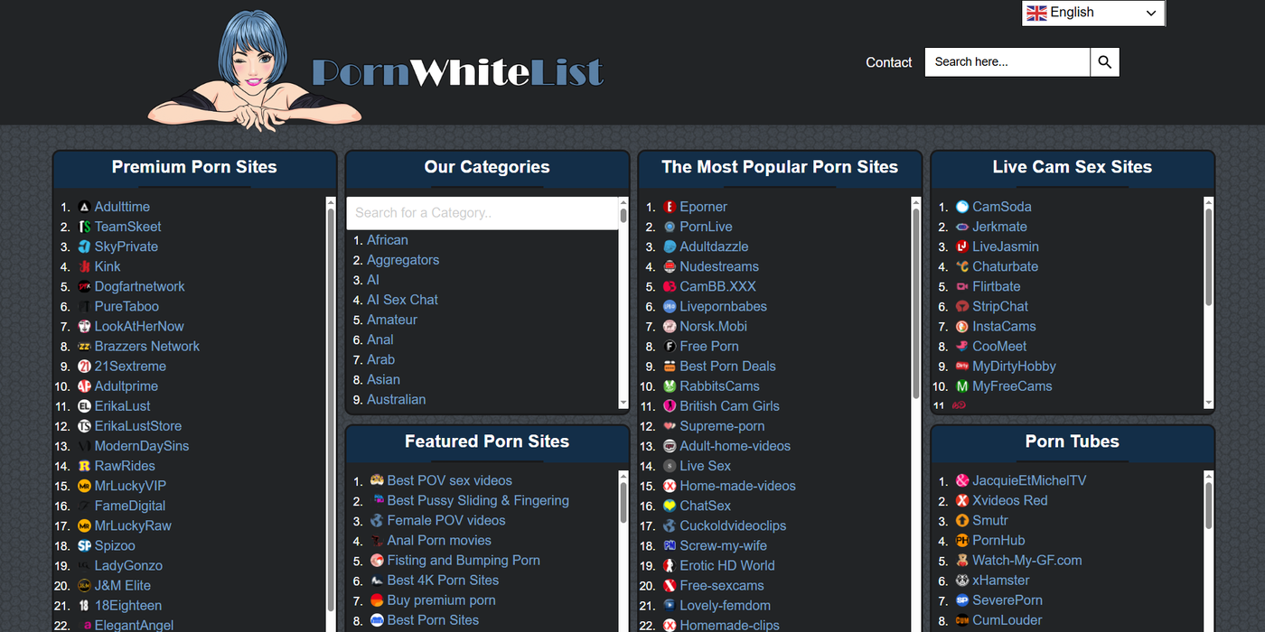
Task: Click the UK flag in language selector
Action: [1036, 13]
